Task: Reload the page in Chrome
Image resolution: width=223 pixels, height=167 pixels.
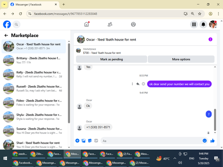Action: (x=21, y=14)
